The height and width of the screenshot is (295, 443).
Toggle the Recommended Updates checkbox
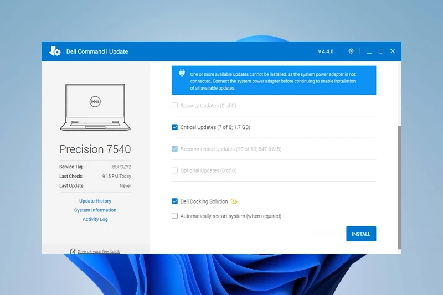175,149
